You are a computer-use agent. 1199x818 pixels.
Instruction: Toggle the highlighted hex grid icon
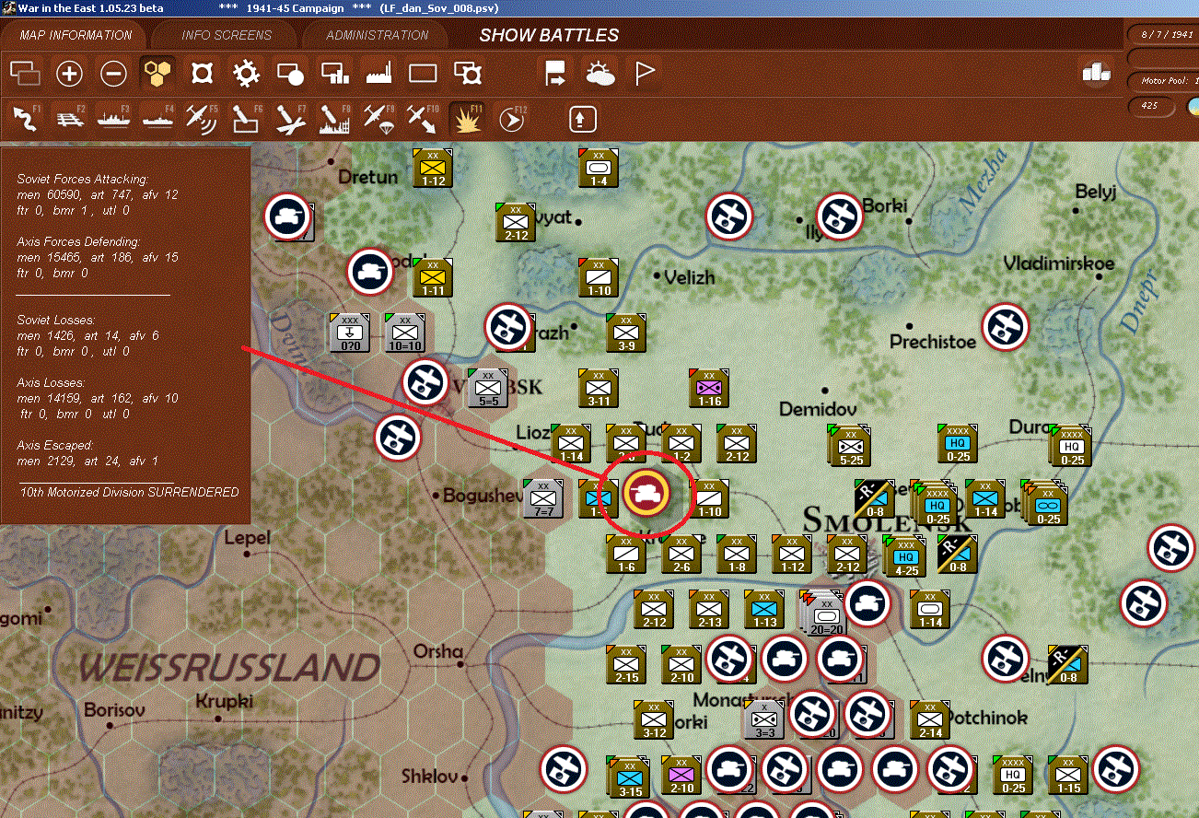(x=157, y=73)
